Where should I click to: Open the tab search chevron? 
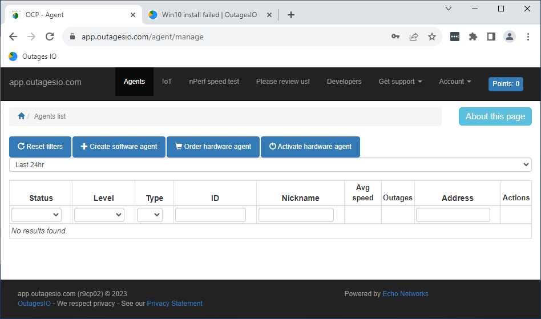point(449,9)
